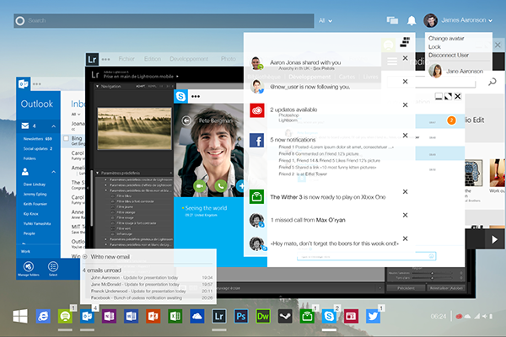Select Keith Fournier in Outlook contacts

(x=35, y=204)
